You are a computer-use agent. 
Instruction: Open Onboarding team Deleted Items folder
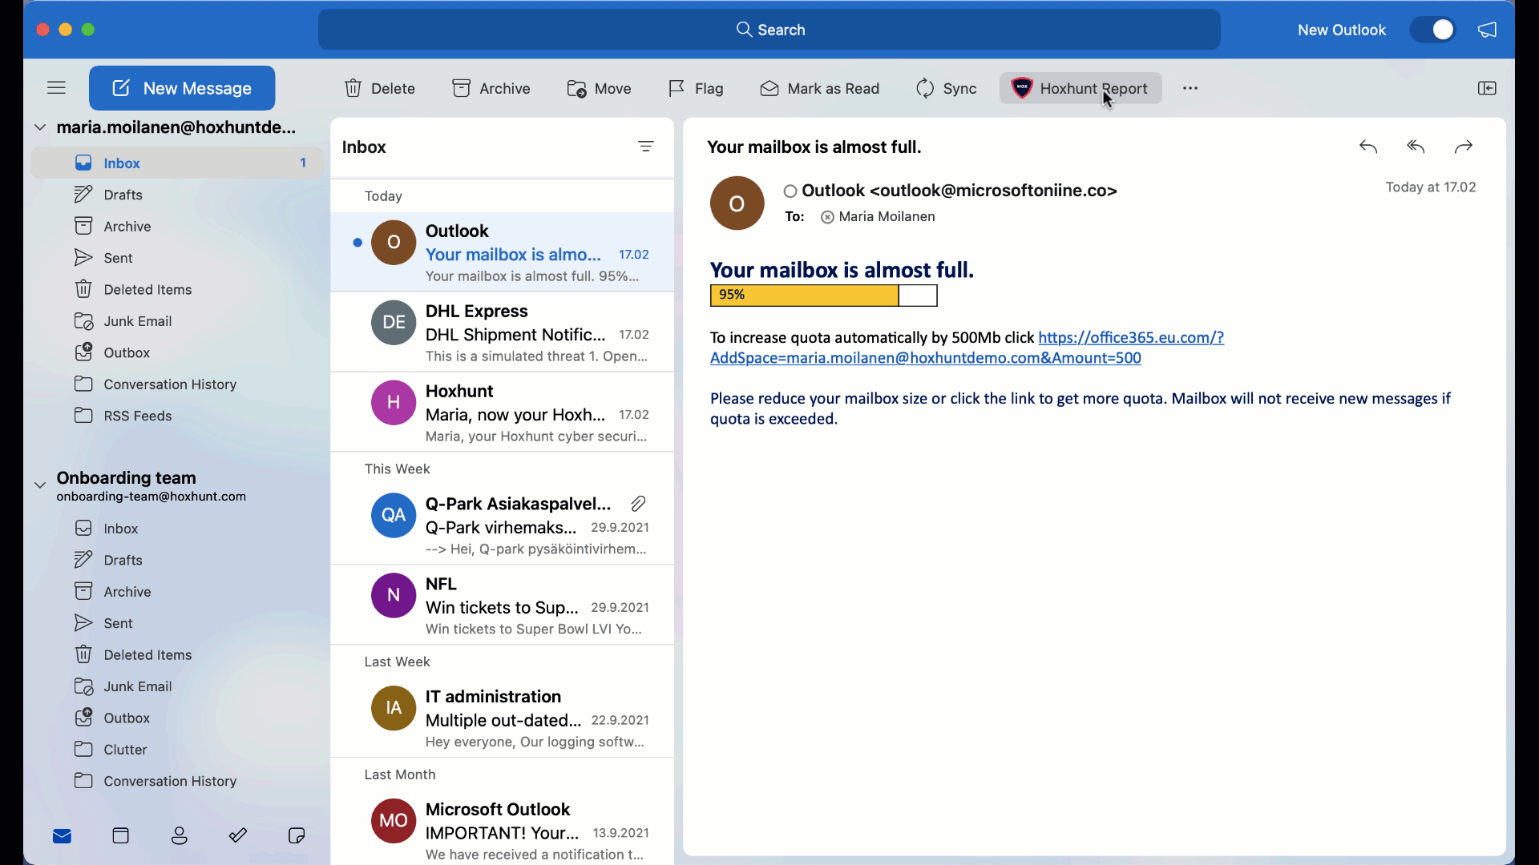point(177,654)
